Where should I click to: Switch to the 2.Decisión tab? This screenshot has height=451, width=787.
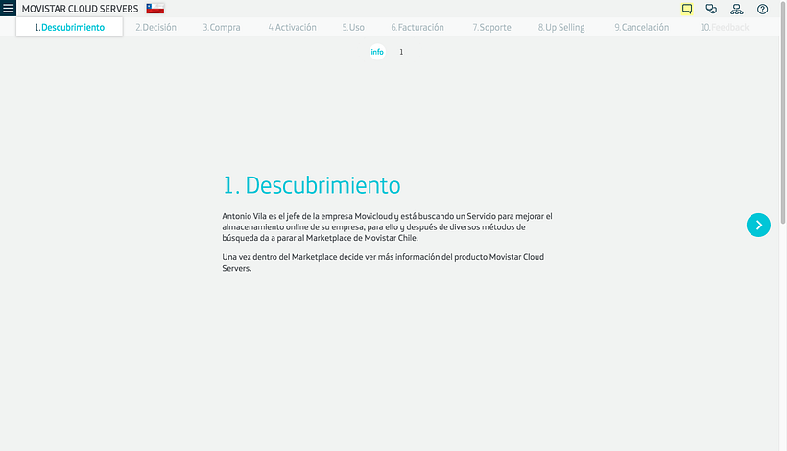point(155,27)
